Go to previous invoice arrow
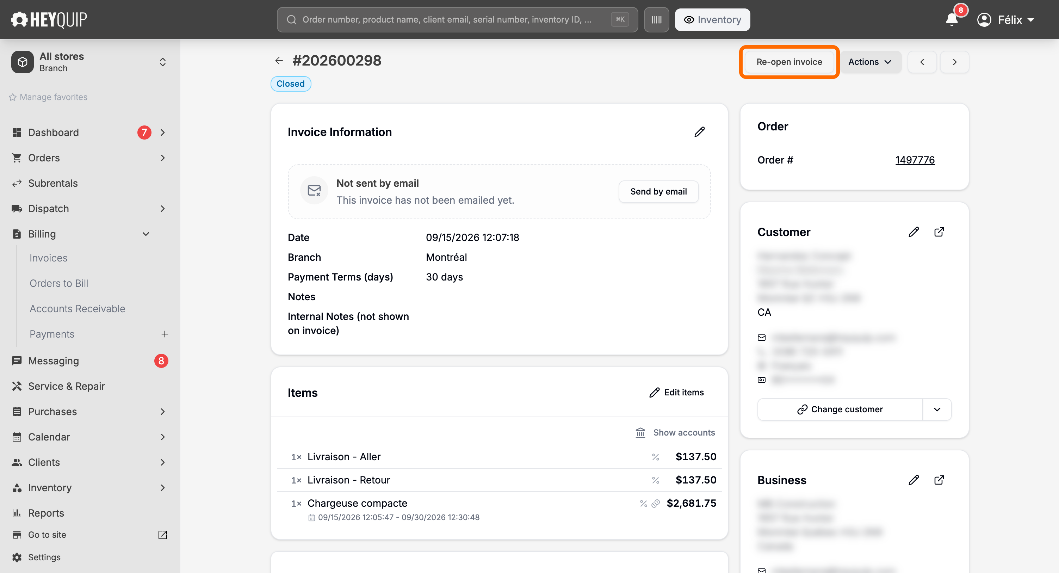The height and width of the screenshot is (573, 1059). (922, 62)
